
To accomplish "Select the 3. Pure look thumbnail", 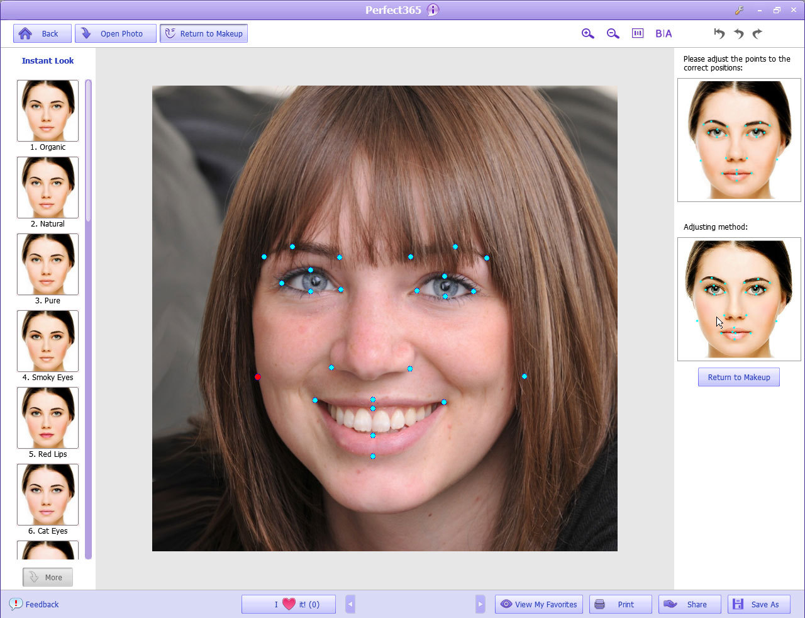I will click(x=48, y=264).
